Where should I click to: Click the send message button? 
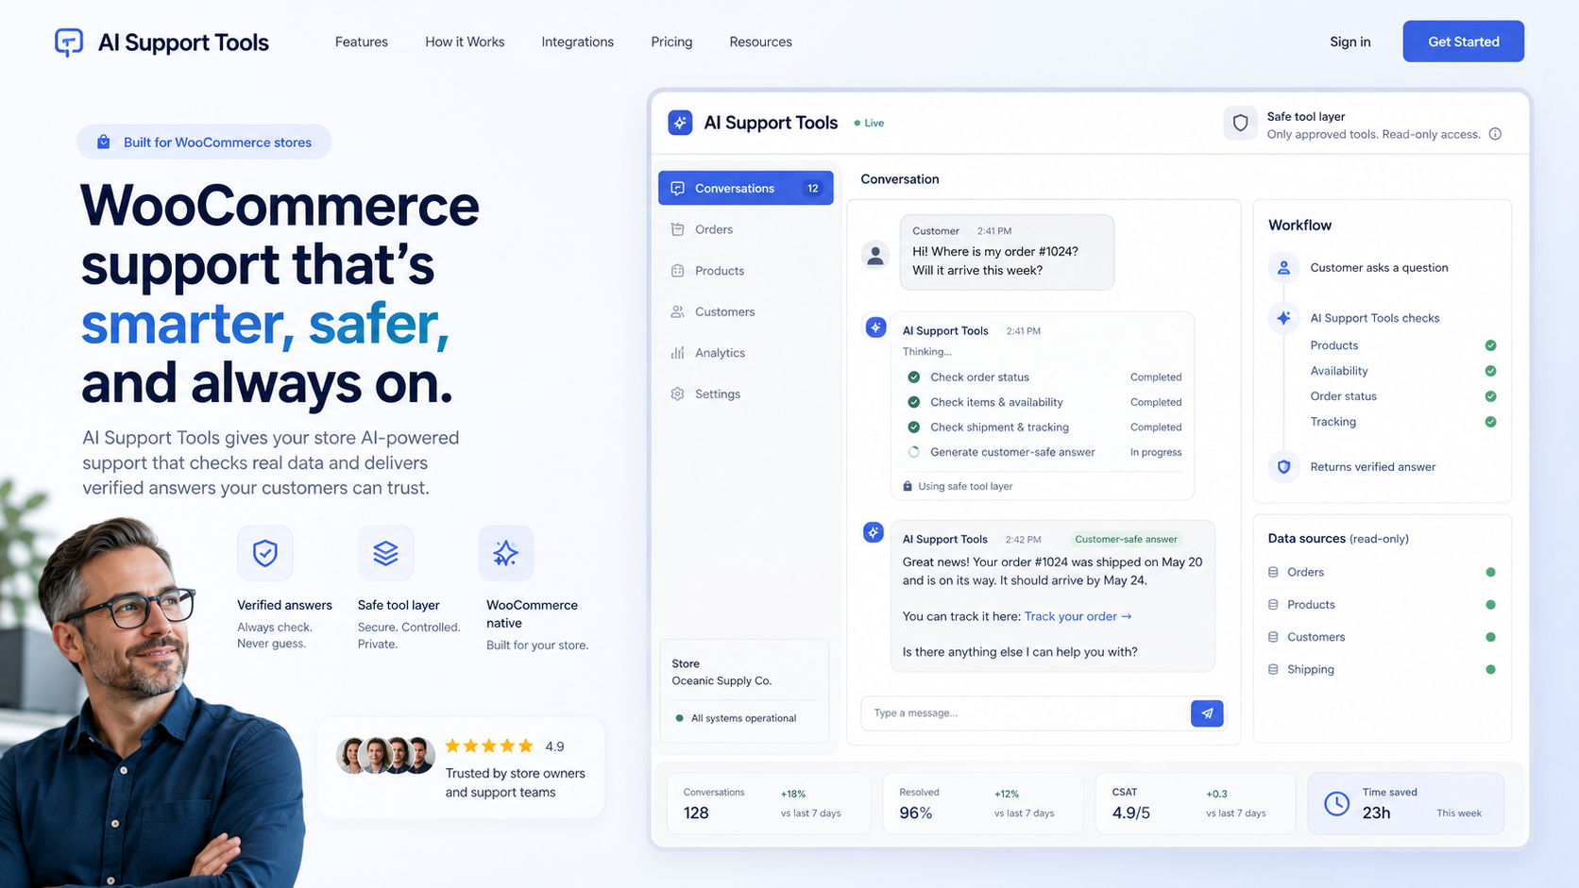[1207, 713]
